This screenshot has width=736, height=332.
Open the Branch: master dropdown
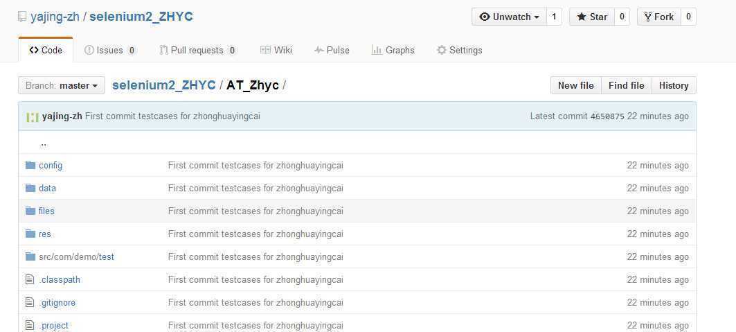tap(62, 85)
